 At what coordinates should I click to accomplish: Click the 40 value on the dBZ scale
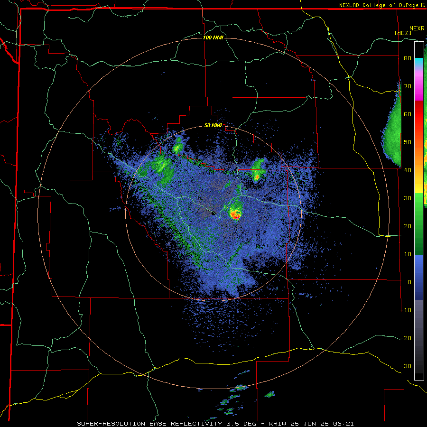(407, 170)
